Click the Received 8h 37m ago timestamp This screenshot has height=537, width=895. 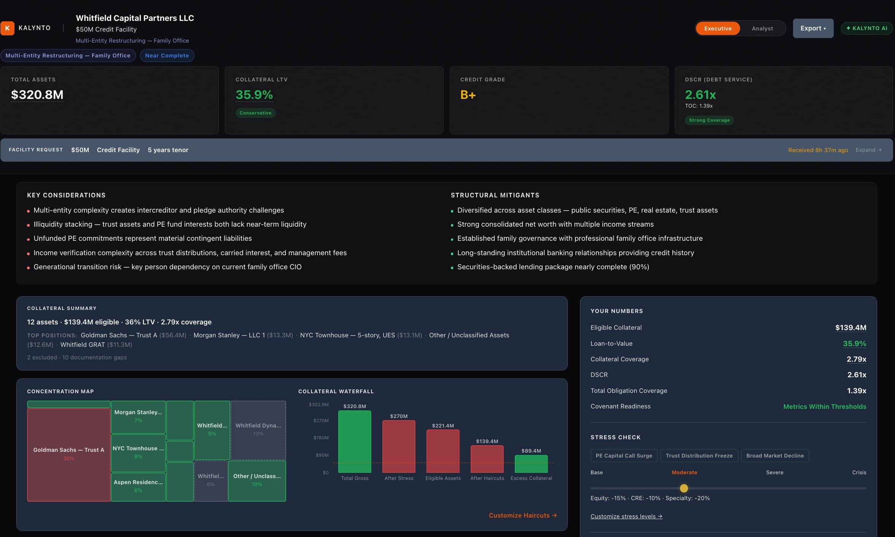pyautogui.click(x=818, y=150)
